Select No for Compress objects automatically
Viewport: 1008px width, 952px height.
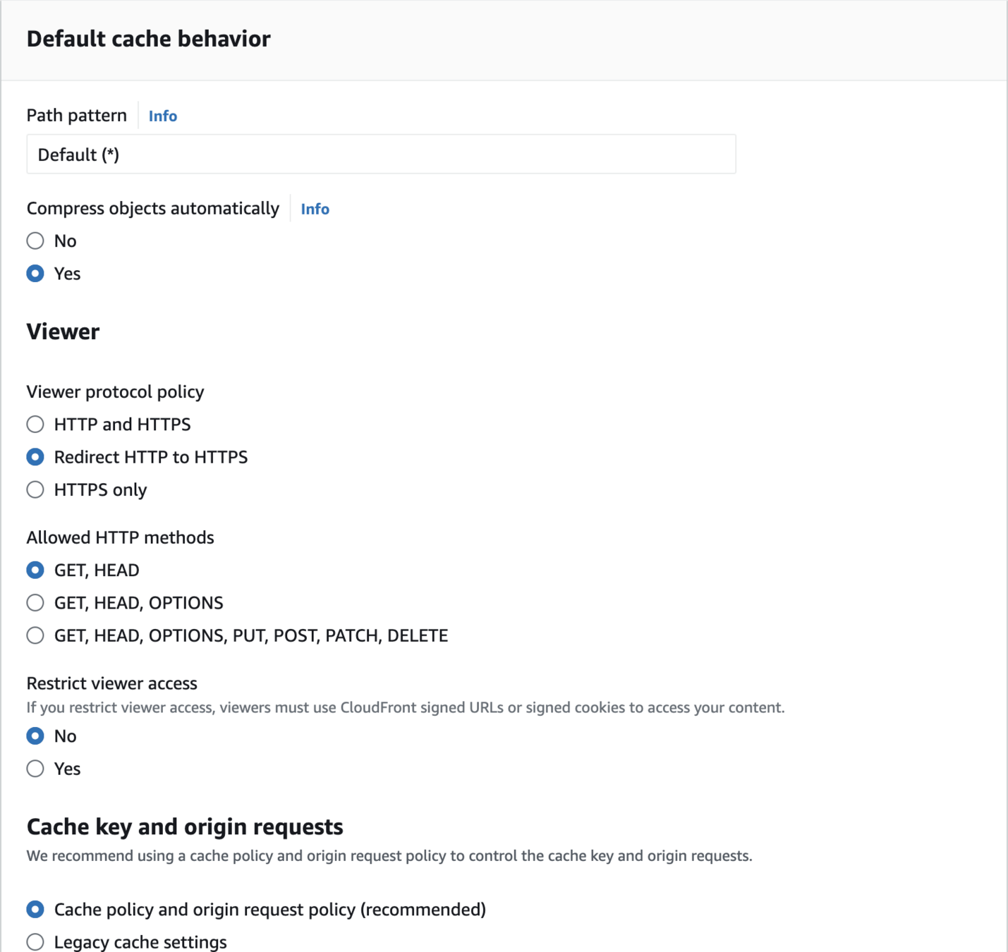click(x=35, y=241)
